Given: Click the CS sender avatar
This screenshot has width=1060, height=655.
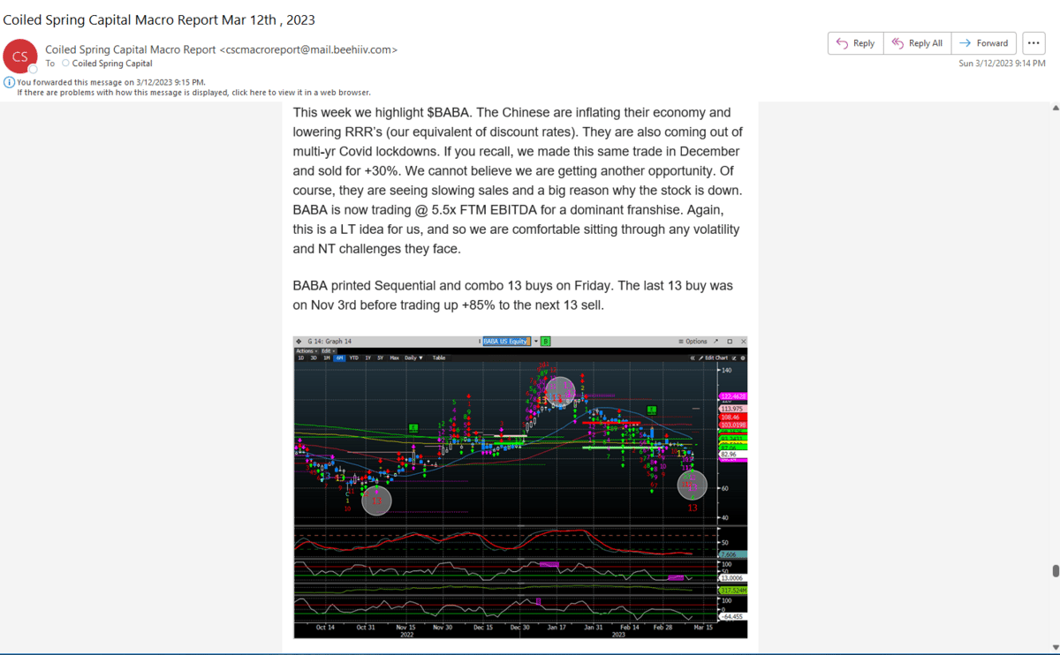Looking at the screenshot, I should pyautogui.click(x=19, y=56).
